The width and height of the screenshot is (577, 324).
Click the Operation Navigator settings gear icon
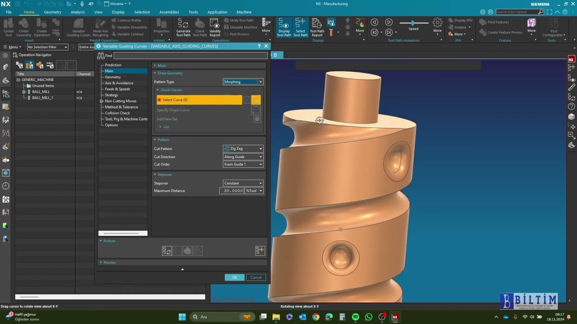click(5, 55)
